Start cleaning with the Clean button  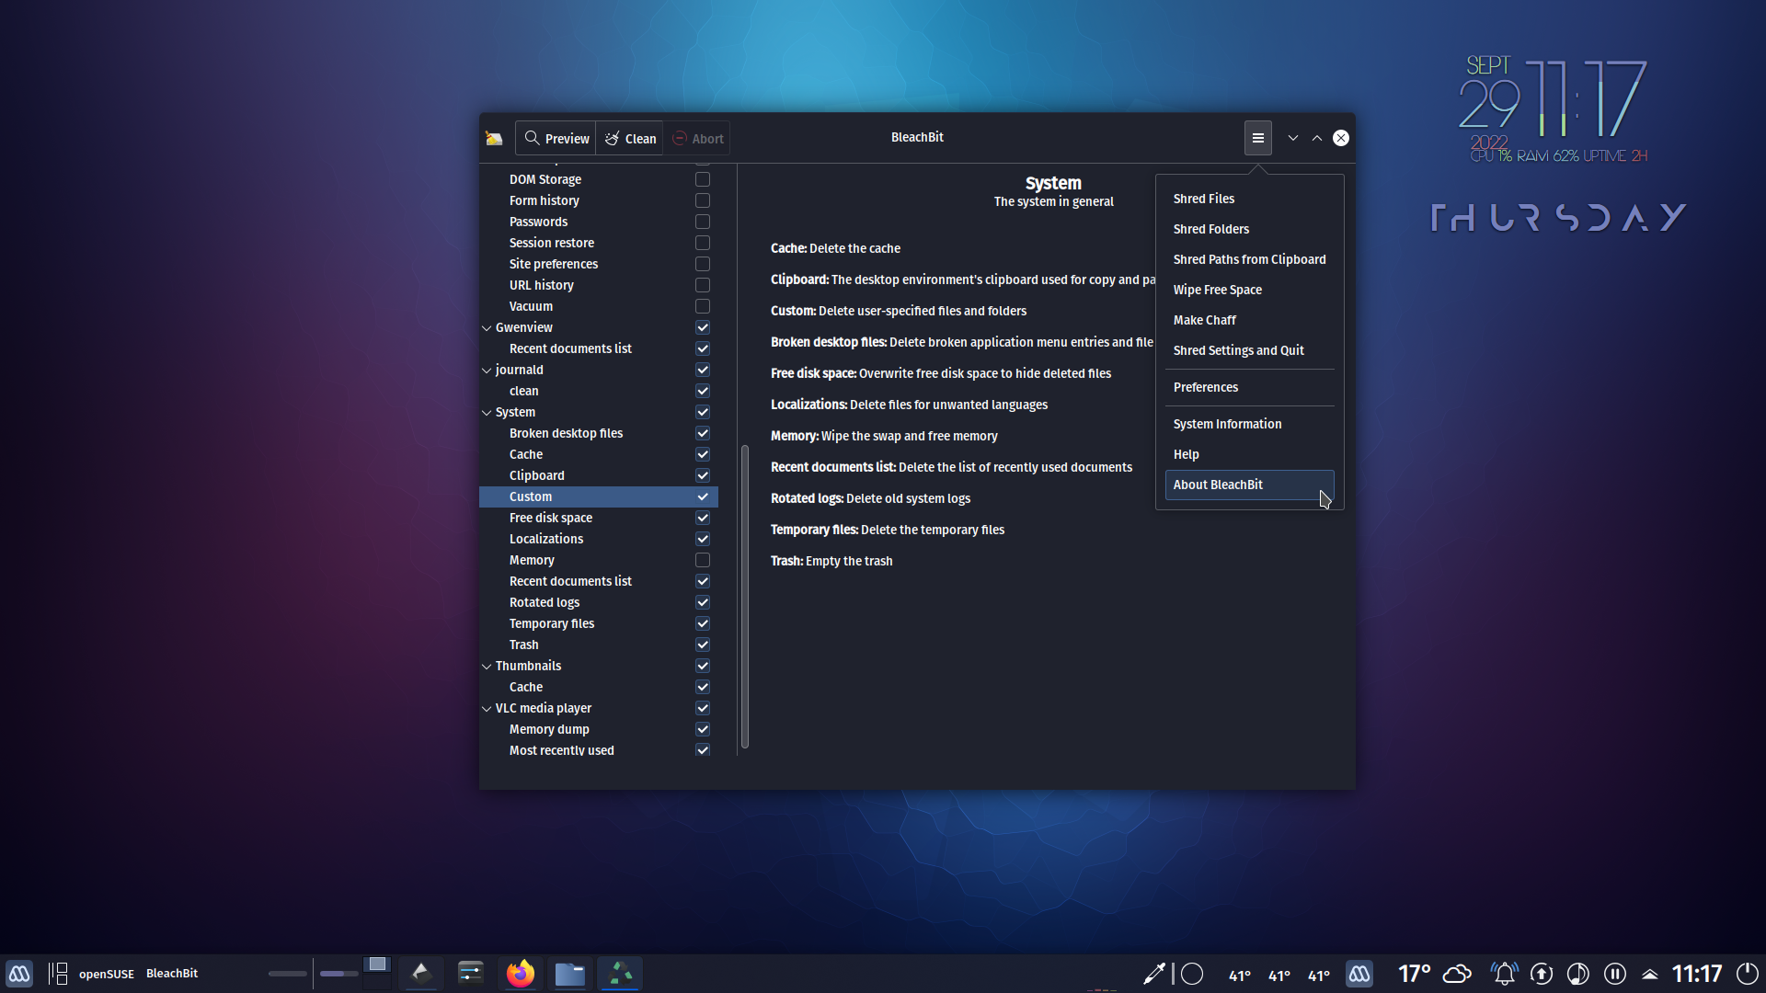(x=630, y=139)
